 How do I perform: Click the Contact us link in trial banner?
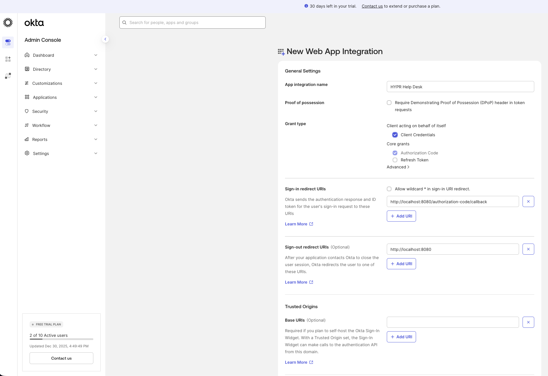[372, 6]
